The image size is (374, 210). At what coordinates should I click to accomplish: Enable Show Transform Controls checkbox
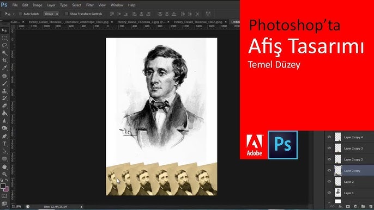[x=67, y=14]
